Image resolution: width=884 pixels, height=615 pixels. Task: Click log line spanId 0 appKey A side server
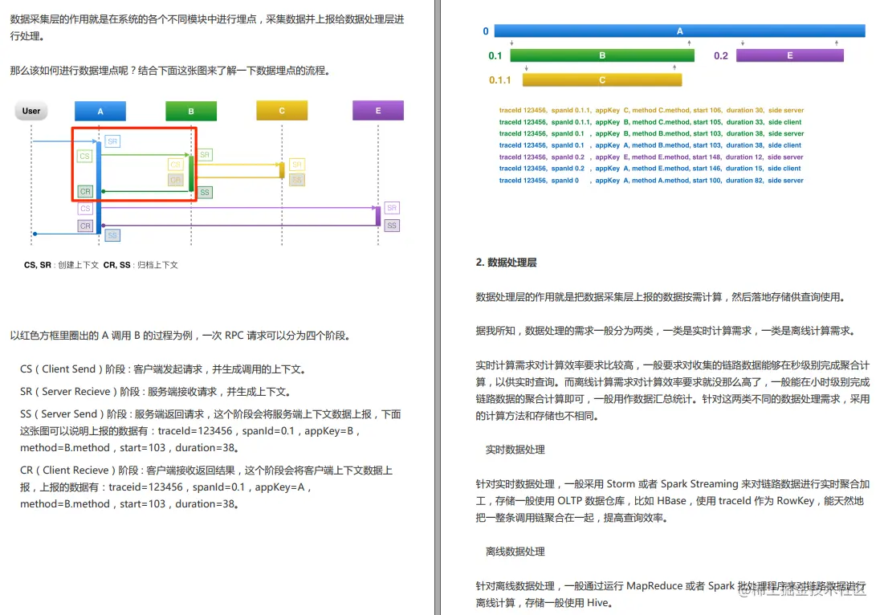(651, 181)
